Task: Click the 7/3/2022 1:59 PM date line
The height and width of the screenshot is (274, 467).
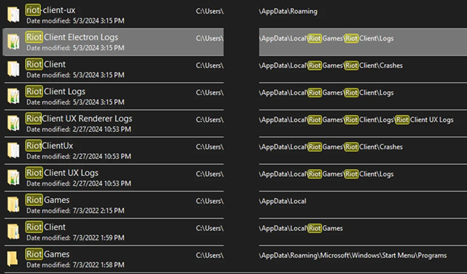Action: click(75, 238)
